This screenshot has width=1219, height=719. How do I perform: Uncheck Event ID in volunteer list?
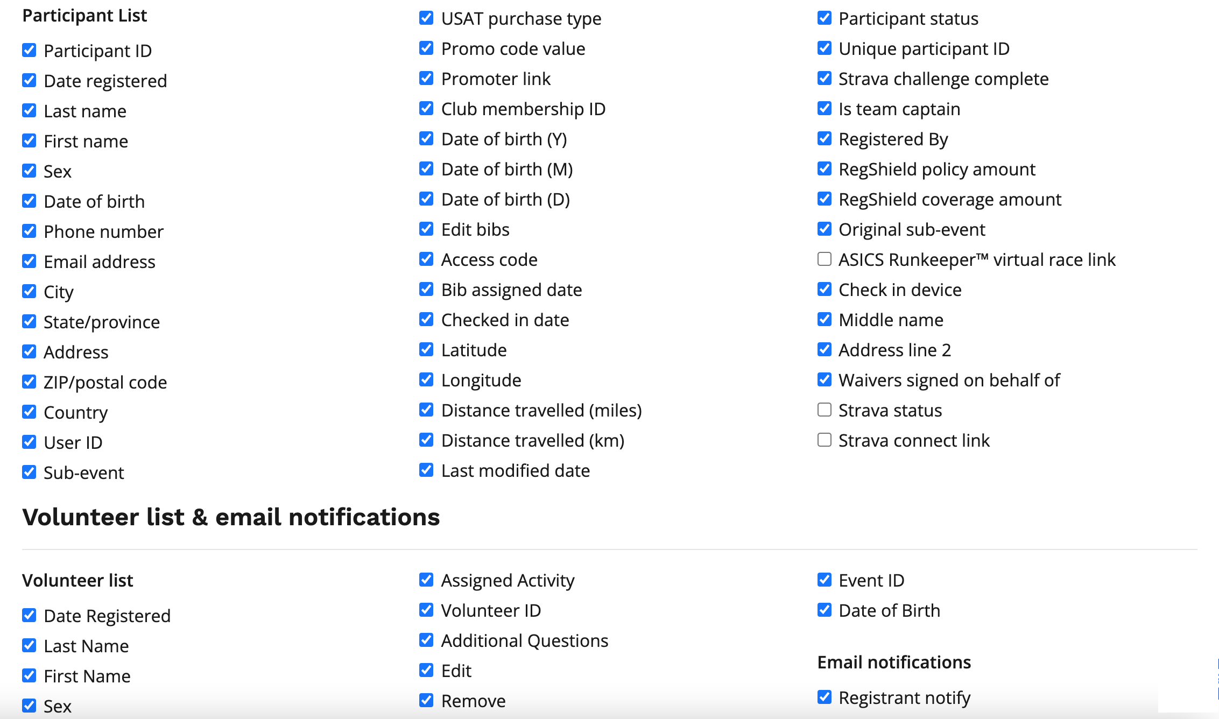[x=824, y=580]
